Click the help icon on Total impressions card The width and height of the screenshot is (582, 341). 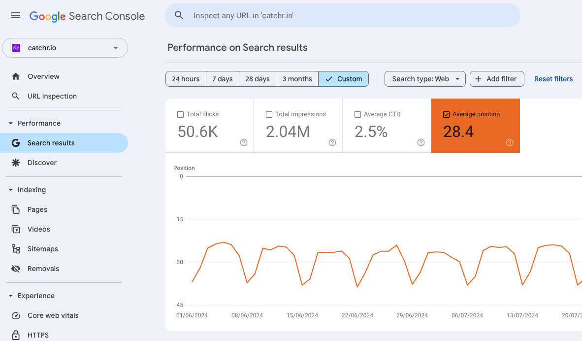click(332, 142)
